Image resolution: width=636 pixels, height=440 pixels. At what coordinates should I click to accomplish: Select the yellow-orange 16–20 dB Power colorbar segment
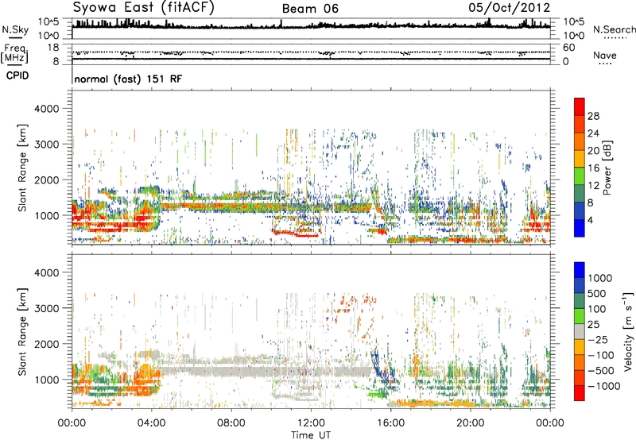580,159
